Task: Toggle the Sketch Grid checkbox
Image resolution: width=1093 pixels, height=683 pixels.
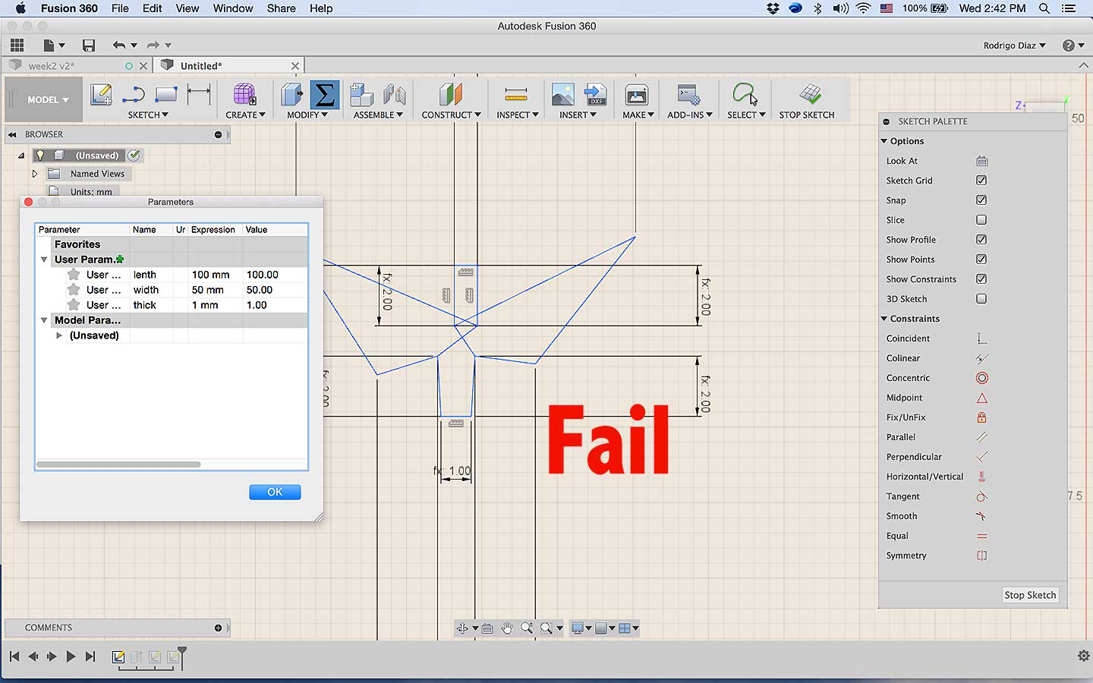Action: pos(981,181)
